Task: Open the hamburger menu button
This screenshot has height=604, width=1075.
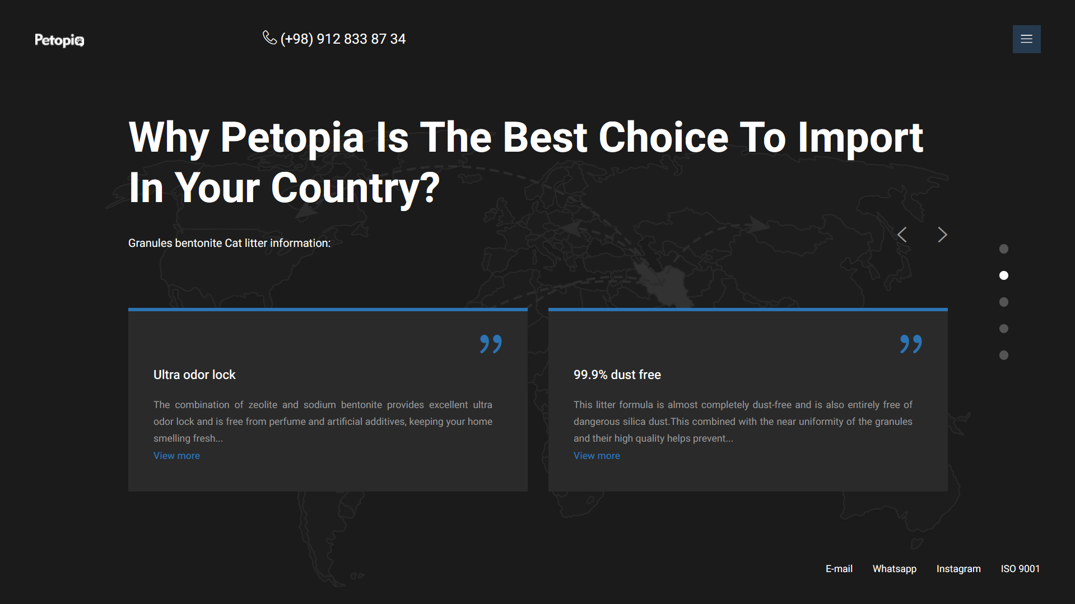Action: coord(1026,39)
